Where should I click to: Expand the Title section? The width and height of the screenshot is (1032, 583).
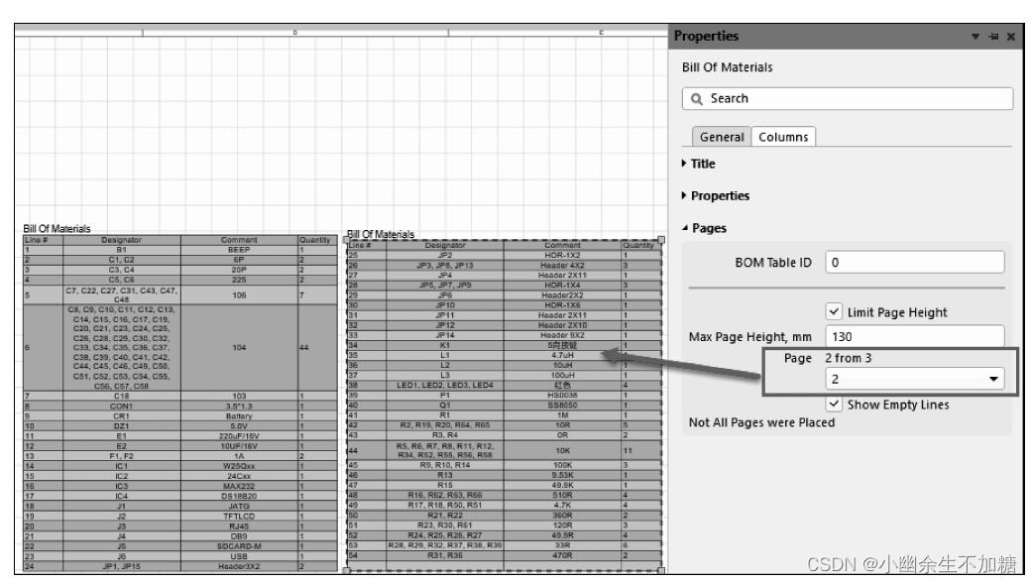point(698,164)
